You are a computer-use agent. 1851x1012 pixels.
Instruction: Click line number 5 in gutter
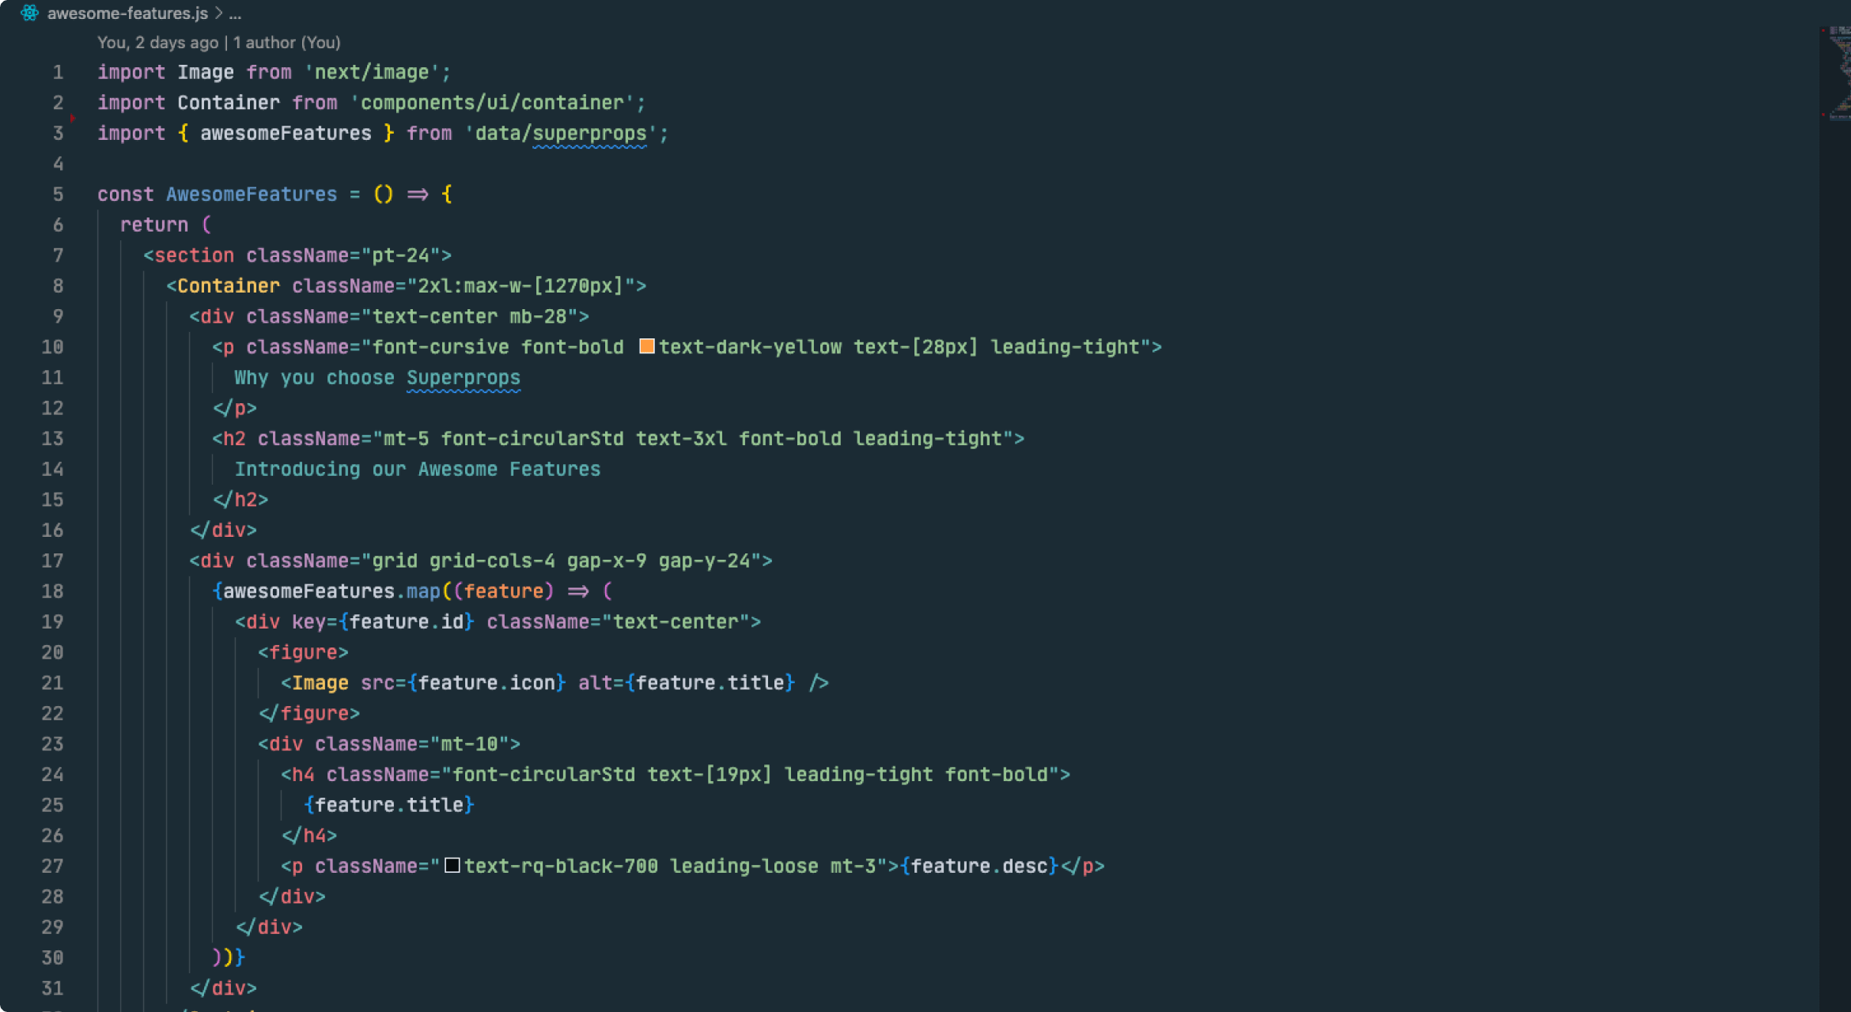pyautogui.click(x=57, y=194)
